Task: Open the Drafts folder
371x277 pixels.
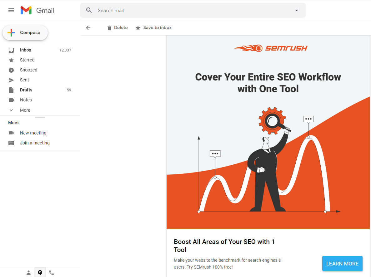Action: 26,90
